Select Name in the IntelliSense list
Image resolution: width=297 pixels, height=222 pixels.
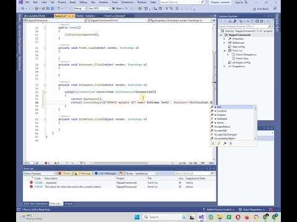(232, 123)
